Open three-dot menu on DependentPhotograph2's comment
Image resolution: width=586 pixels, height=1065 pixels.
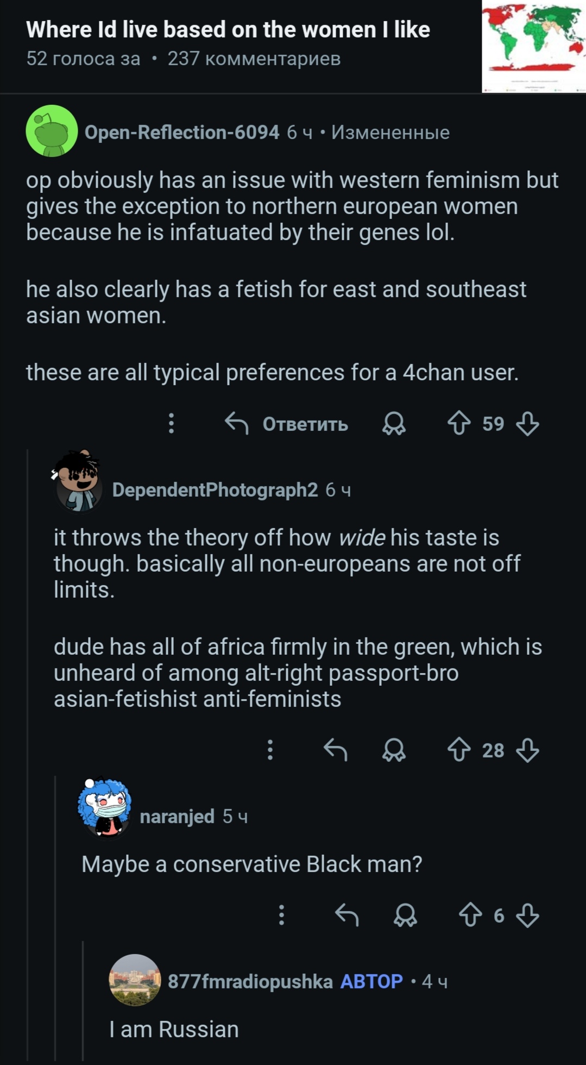click(270, 750)
